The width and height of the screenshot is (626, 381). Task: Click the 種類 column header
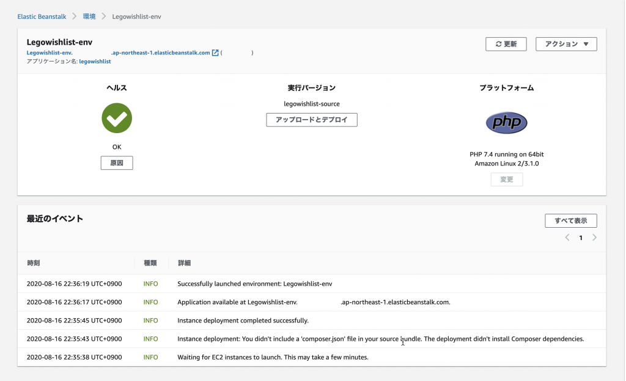click(150, 263)
